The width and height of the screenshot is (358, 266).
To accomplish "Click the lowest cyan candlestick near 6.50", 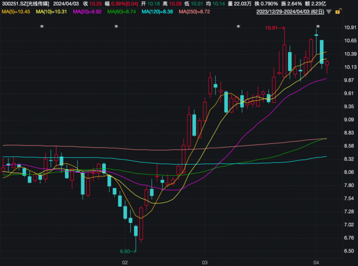I will point(136,231).
